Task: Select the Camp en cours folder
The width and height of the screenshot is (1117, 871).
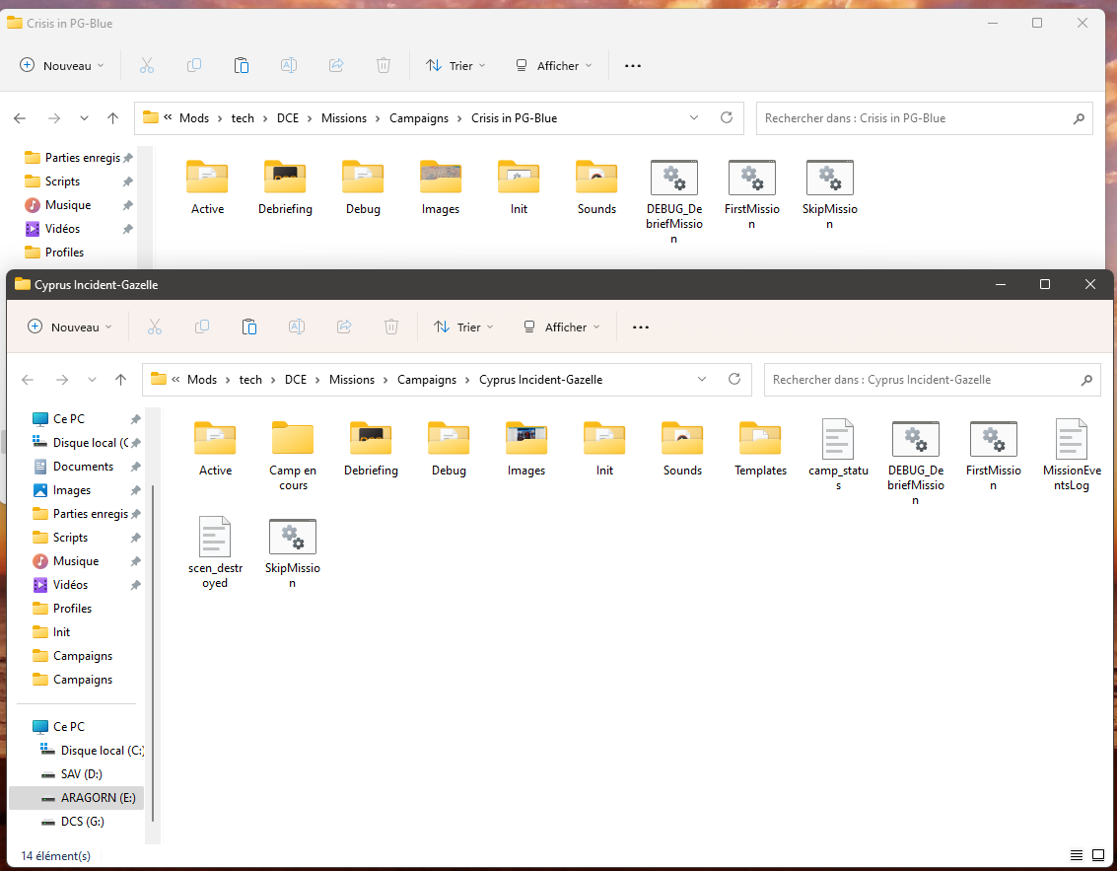Action: click(x=293, y=456)
